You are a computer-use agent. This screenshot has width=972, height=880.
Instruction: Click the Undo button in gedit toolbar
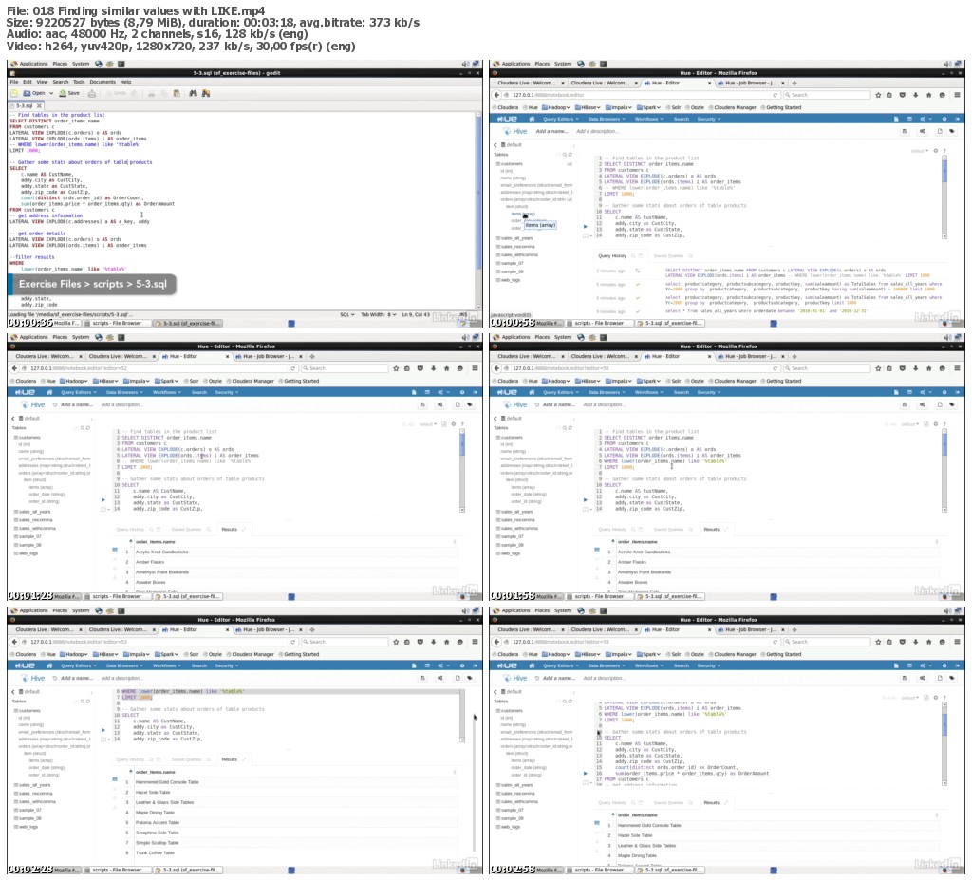pyautogui.click(x=117, y=93)
